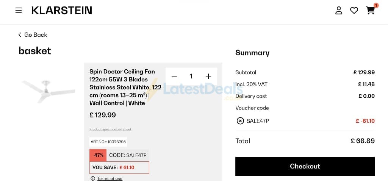Viewport: 388px width, 181px height.
Task: Select the quantity value 1
Action: click(x=191, y=76)
